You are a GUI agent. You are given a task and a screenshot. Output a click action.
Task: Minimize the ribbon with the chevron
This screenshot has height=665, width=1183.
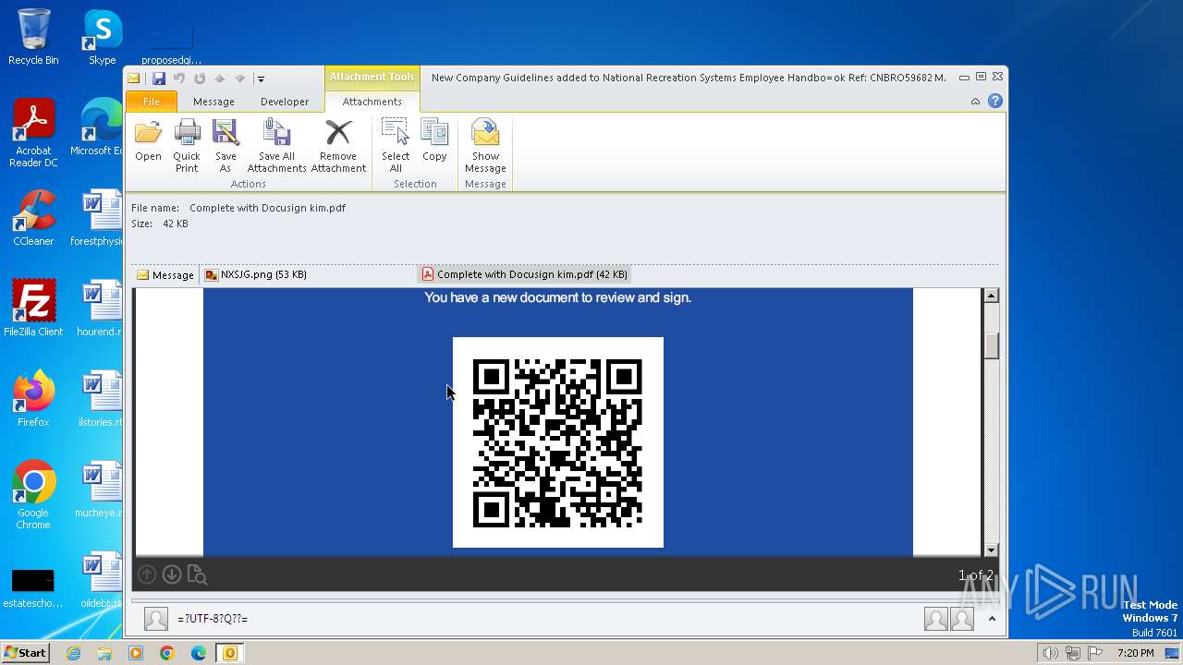975,102
